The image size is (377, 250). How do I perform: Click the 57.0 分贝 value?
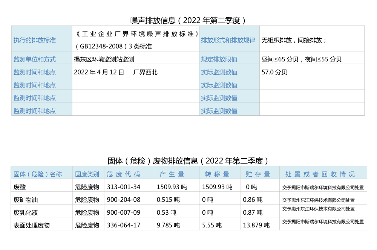coord(274,72)
